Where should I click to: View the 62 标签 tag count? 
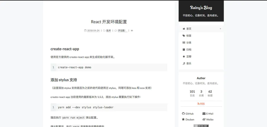click(210, 93)
